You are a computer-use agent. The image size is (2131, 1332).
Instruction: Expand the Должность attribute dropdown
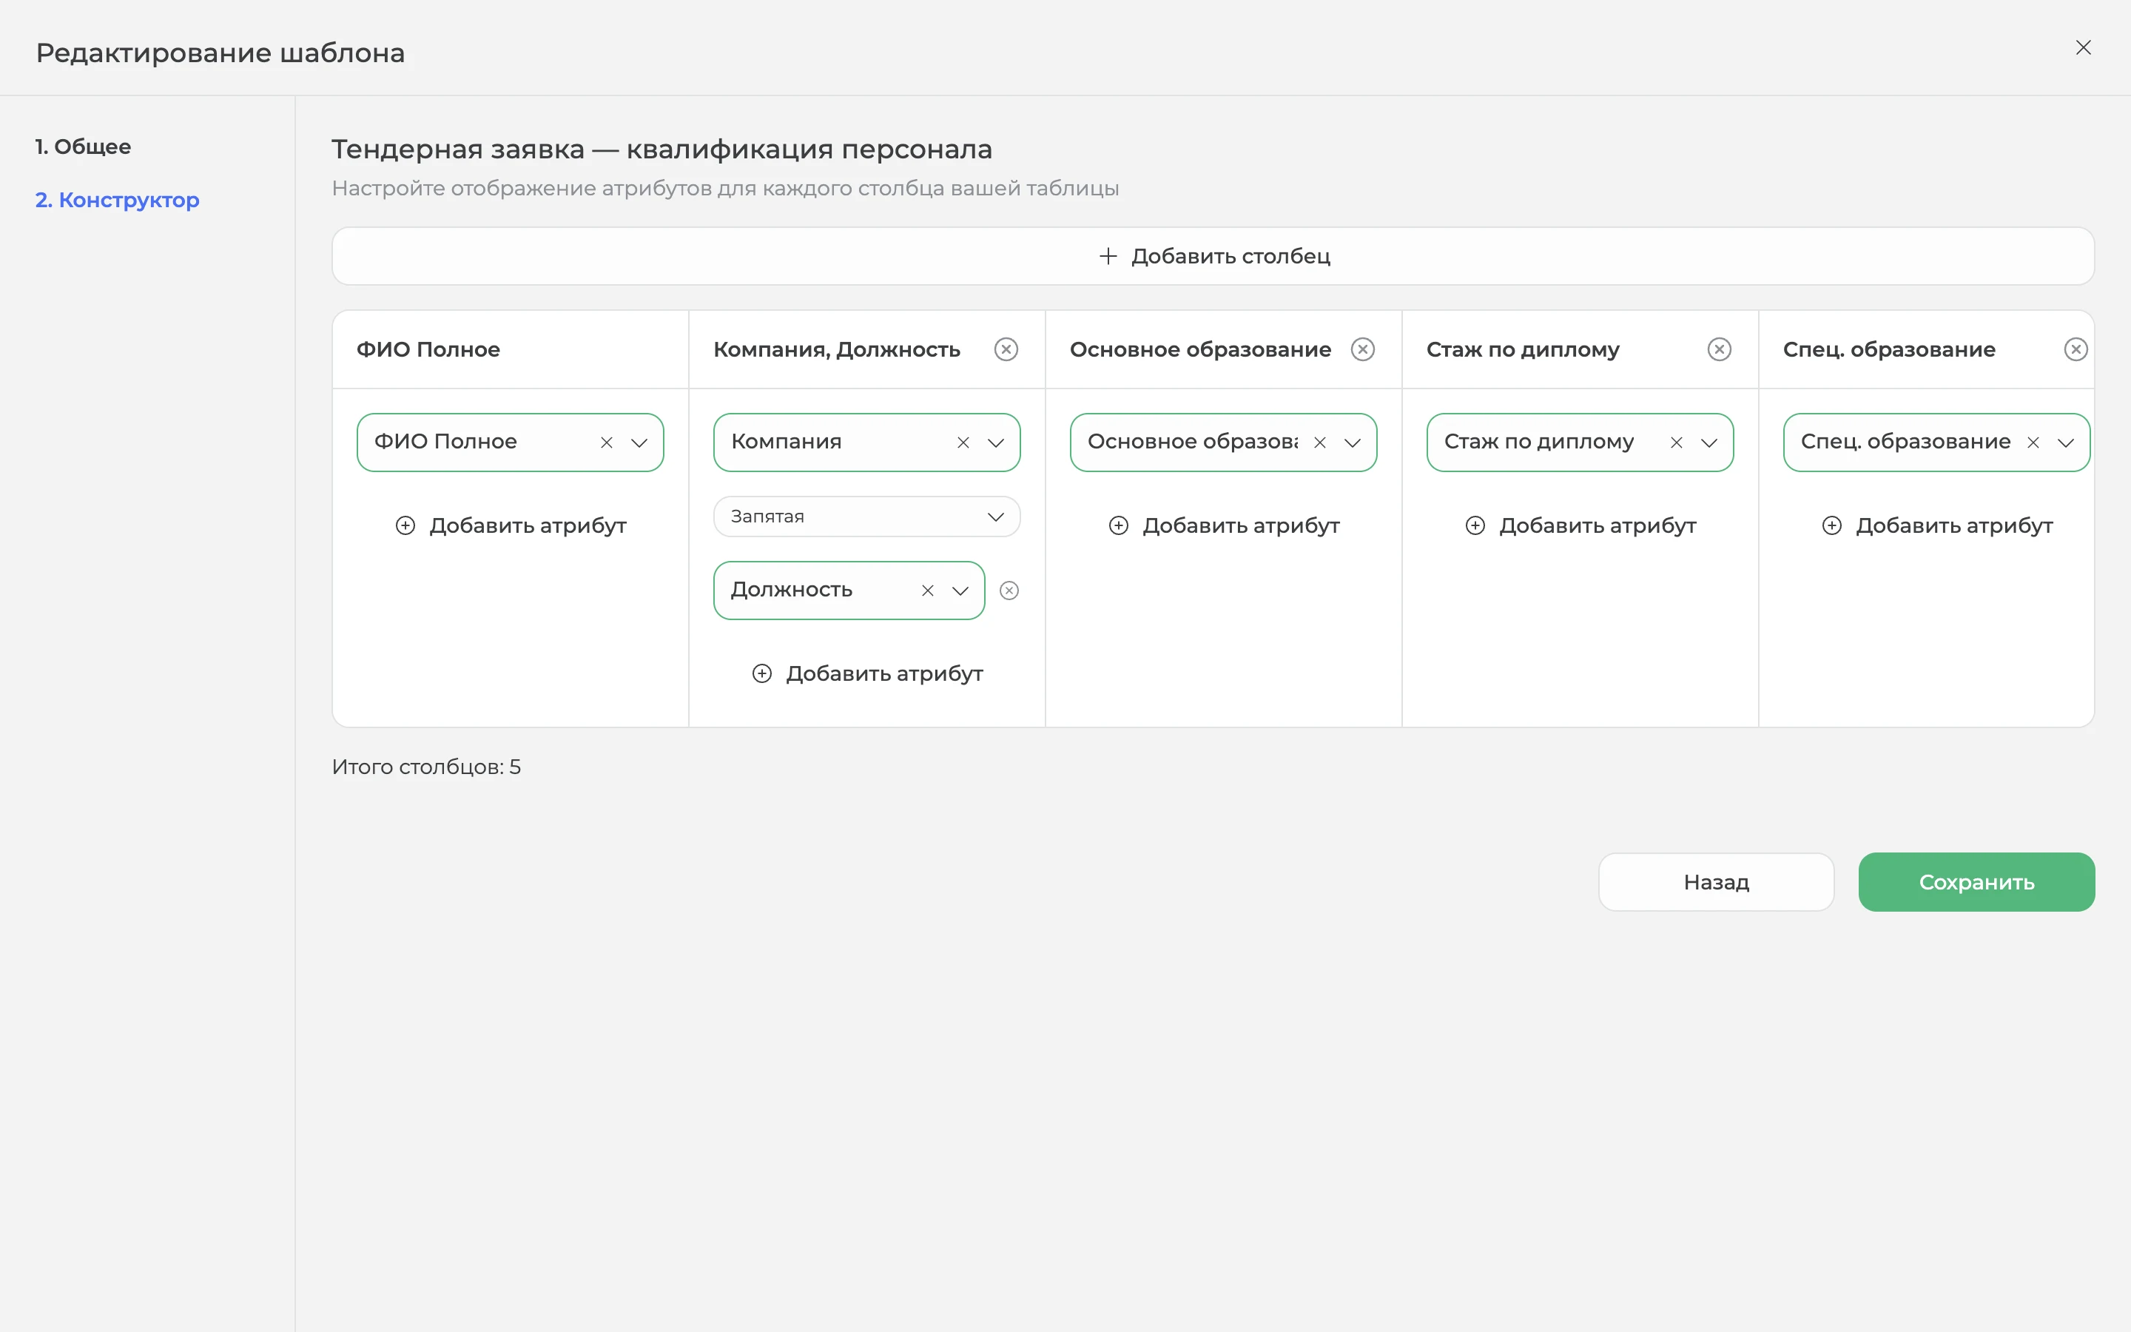pyautogui.click(x=960, y=591)
